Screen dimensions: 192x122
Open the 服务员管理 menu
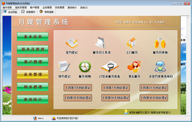point(21,8)
